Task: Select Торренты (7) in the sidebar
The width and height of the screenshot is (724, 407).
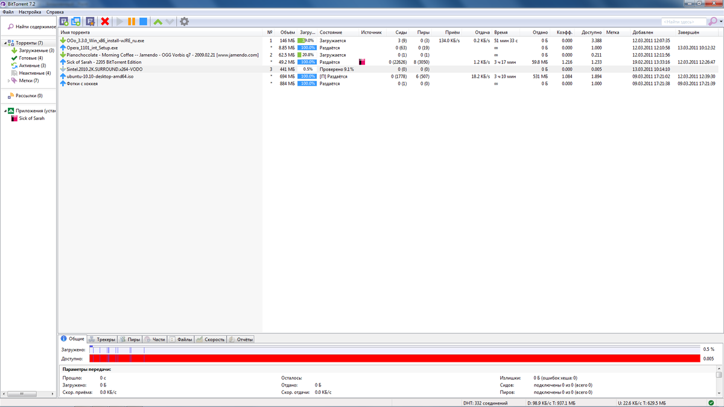Action: [29, 43]
